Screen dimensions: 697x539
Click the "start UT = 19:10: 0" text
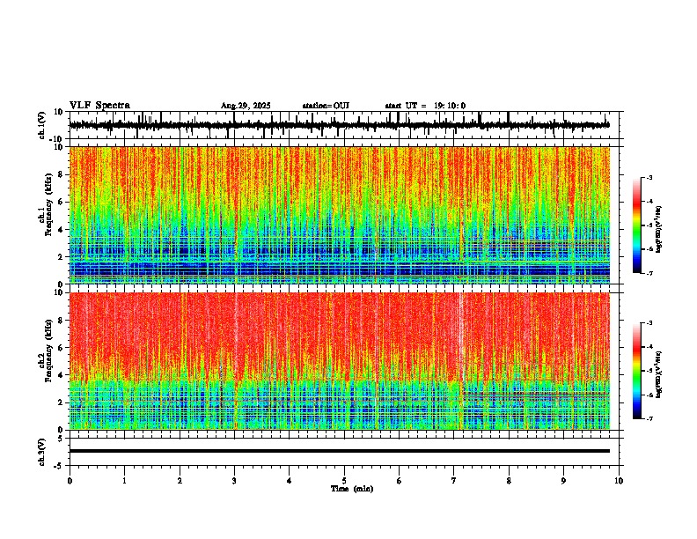coord(425,106)
